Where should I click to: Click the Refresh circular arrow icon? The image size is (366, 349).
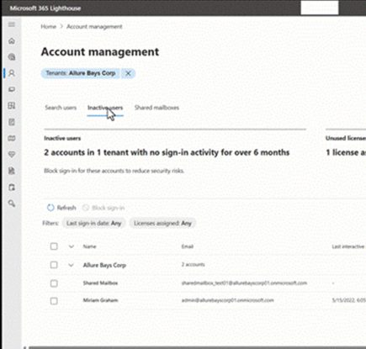(50, 208)
